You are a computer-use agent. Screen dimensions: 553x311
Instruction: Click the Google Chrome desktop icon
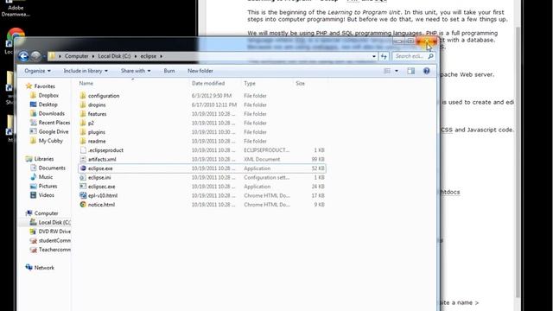click(x=16, y=36)
